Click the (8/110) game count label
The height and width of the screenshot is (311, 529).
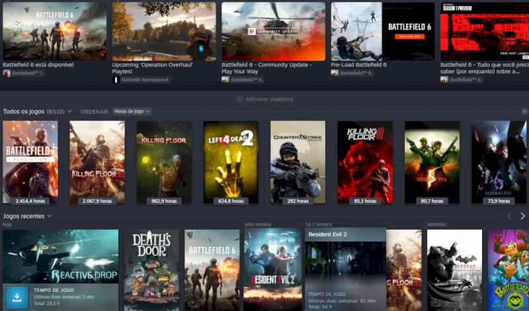point(56,111)
